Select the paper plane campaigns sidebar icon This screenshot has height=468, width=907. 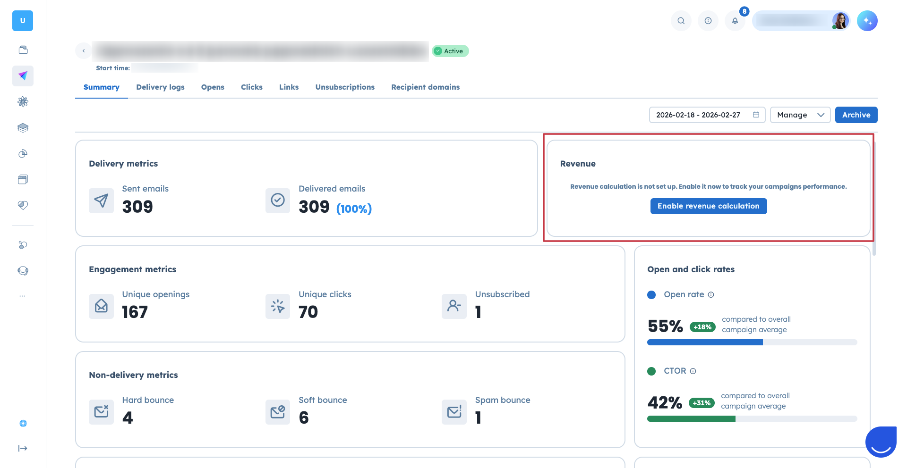[23, 76]
